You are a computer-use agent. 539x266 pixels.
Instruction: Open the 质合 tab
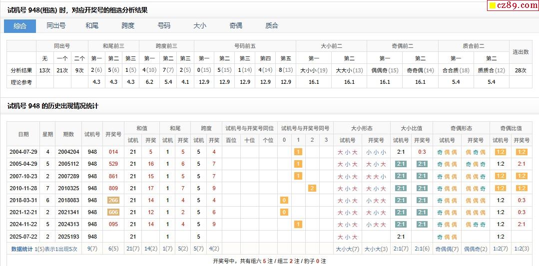point(272,26)
